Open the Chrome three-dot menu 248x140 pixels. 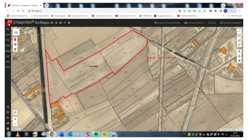point(240,11)
